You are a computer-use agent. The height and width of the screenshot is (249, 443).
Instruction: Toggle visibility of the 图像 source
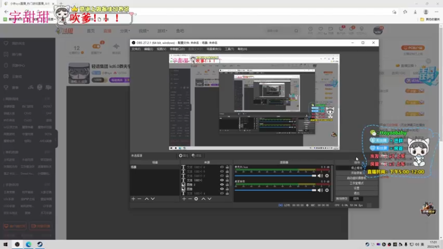click(x=222, y=189)
